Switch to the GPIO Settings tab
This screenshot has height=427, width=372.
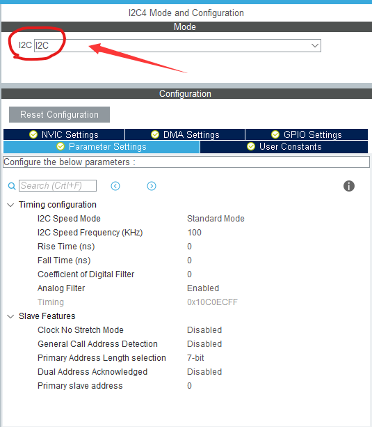click(307, 134)
